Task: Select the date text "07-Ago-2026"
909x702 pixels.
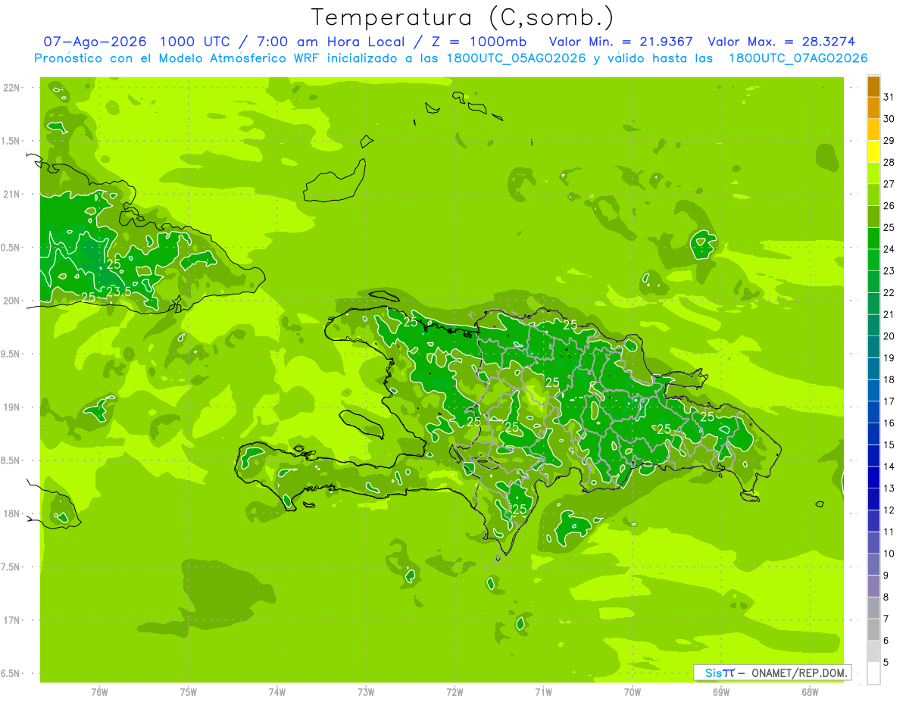Action: pos(95,42)
